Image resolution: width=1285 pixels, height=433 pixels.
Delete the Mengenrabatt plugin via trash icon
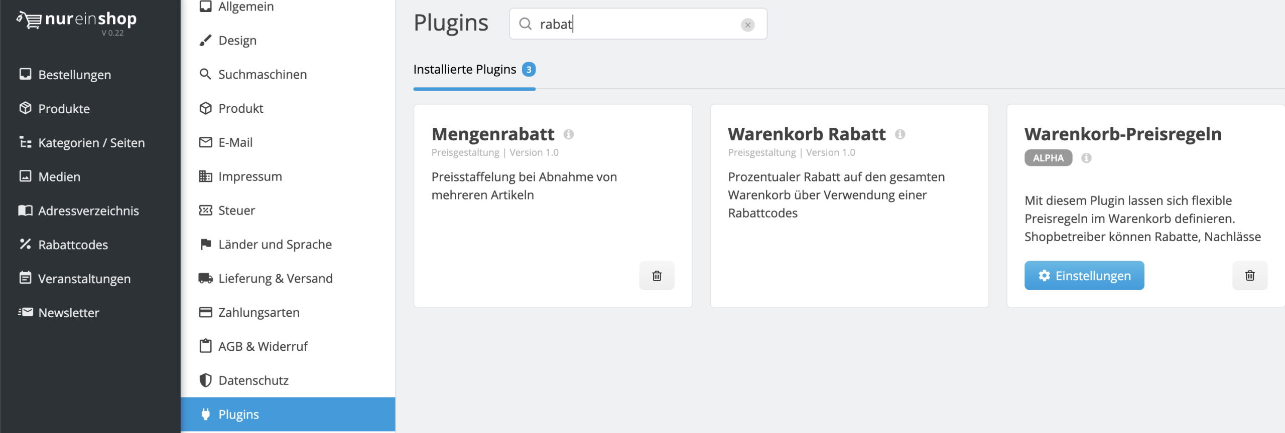click(x=657, y=276)
